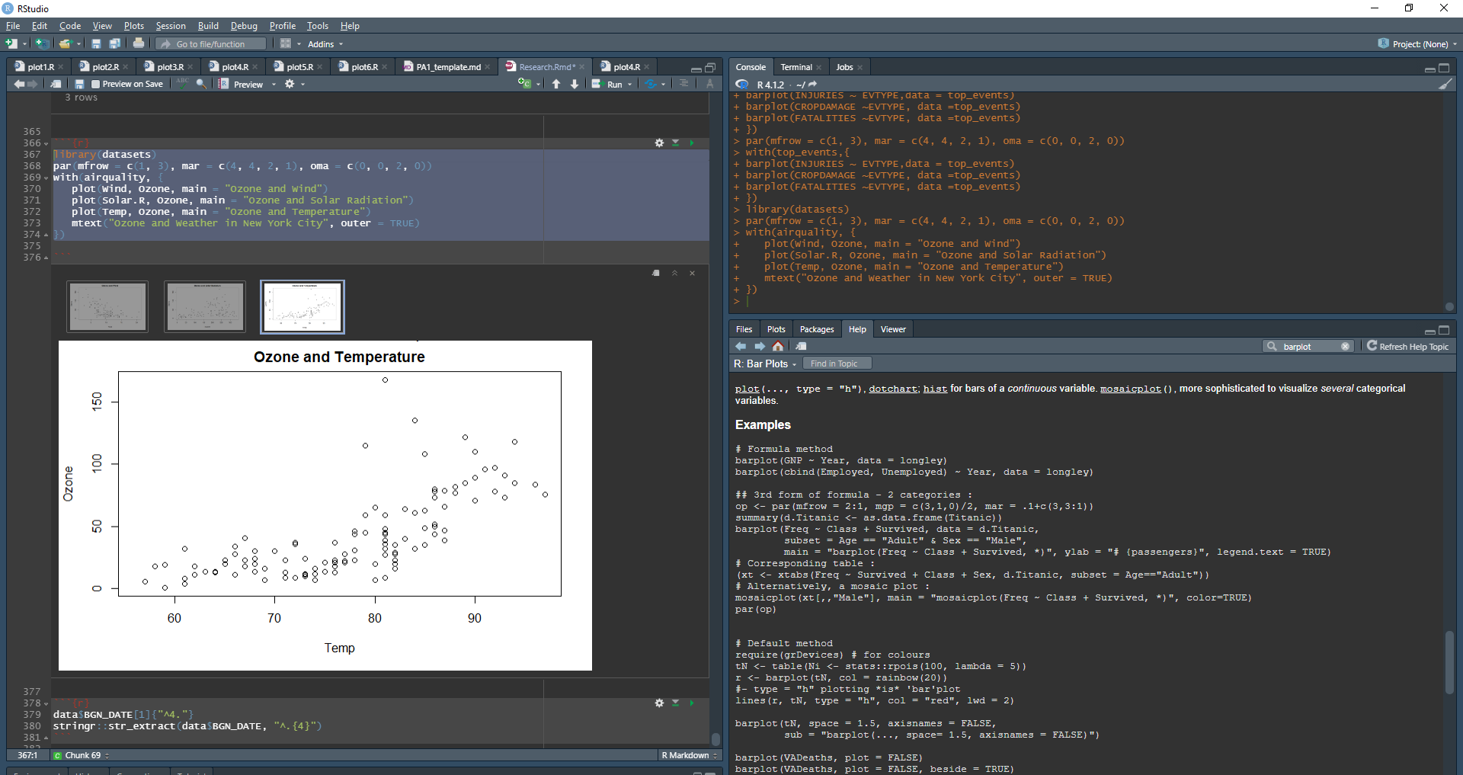Run chunk at line 378 play button
The height and width of the screenshot is (775, 1463).
pyautogui.click(x=692, y=703)
